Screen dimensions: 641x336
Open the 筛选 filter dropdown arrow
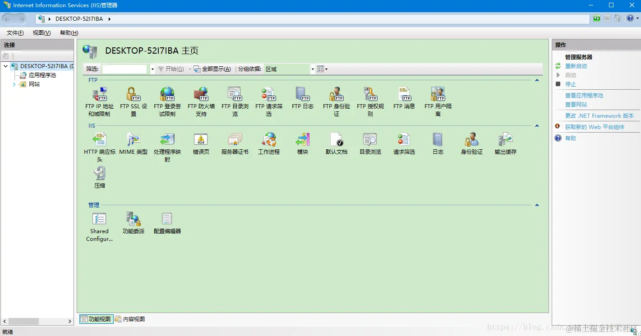tap(152, 69)
